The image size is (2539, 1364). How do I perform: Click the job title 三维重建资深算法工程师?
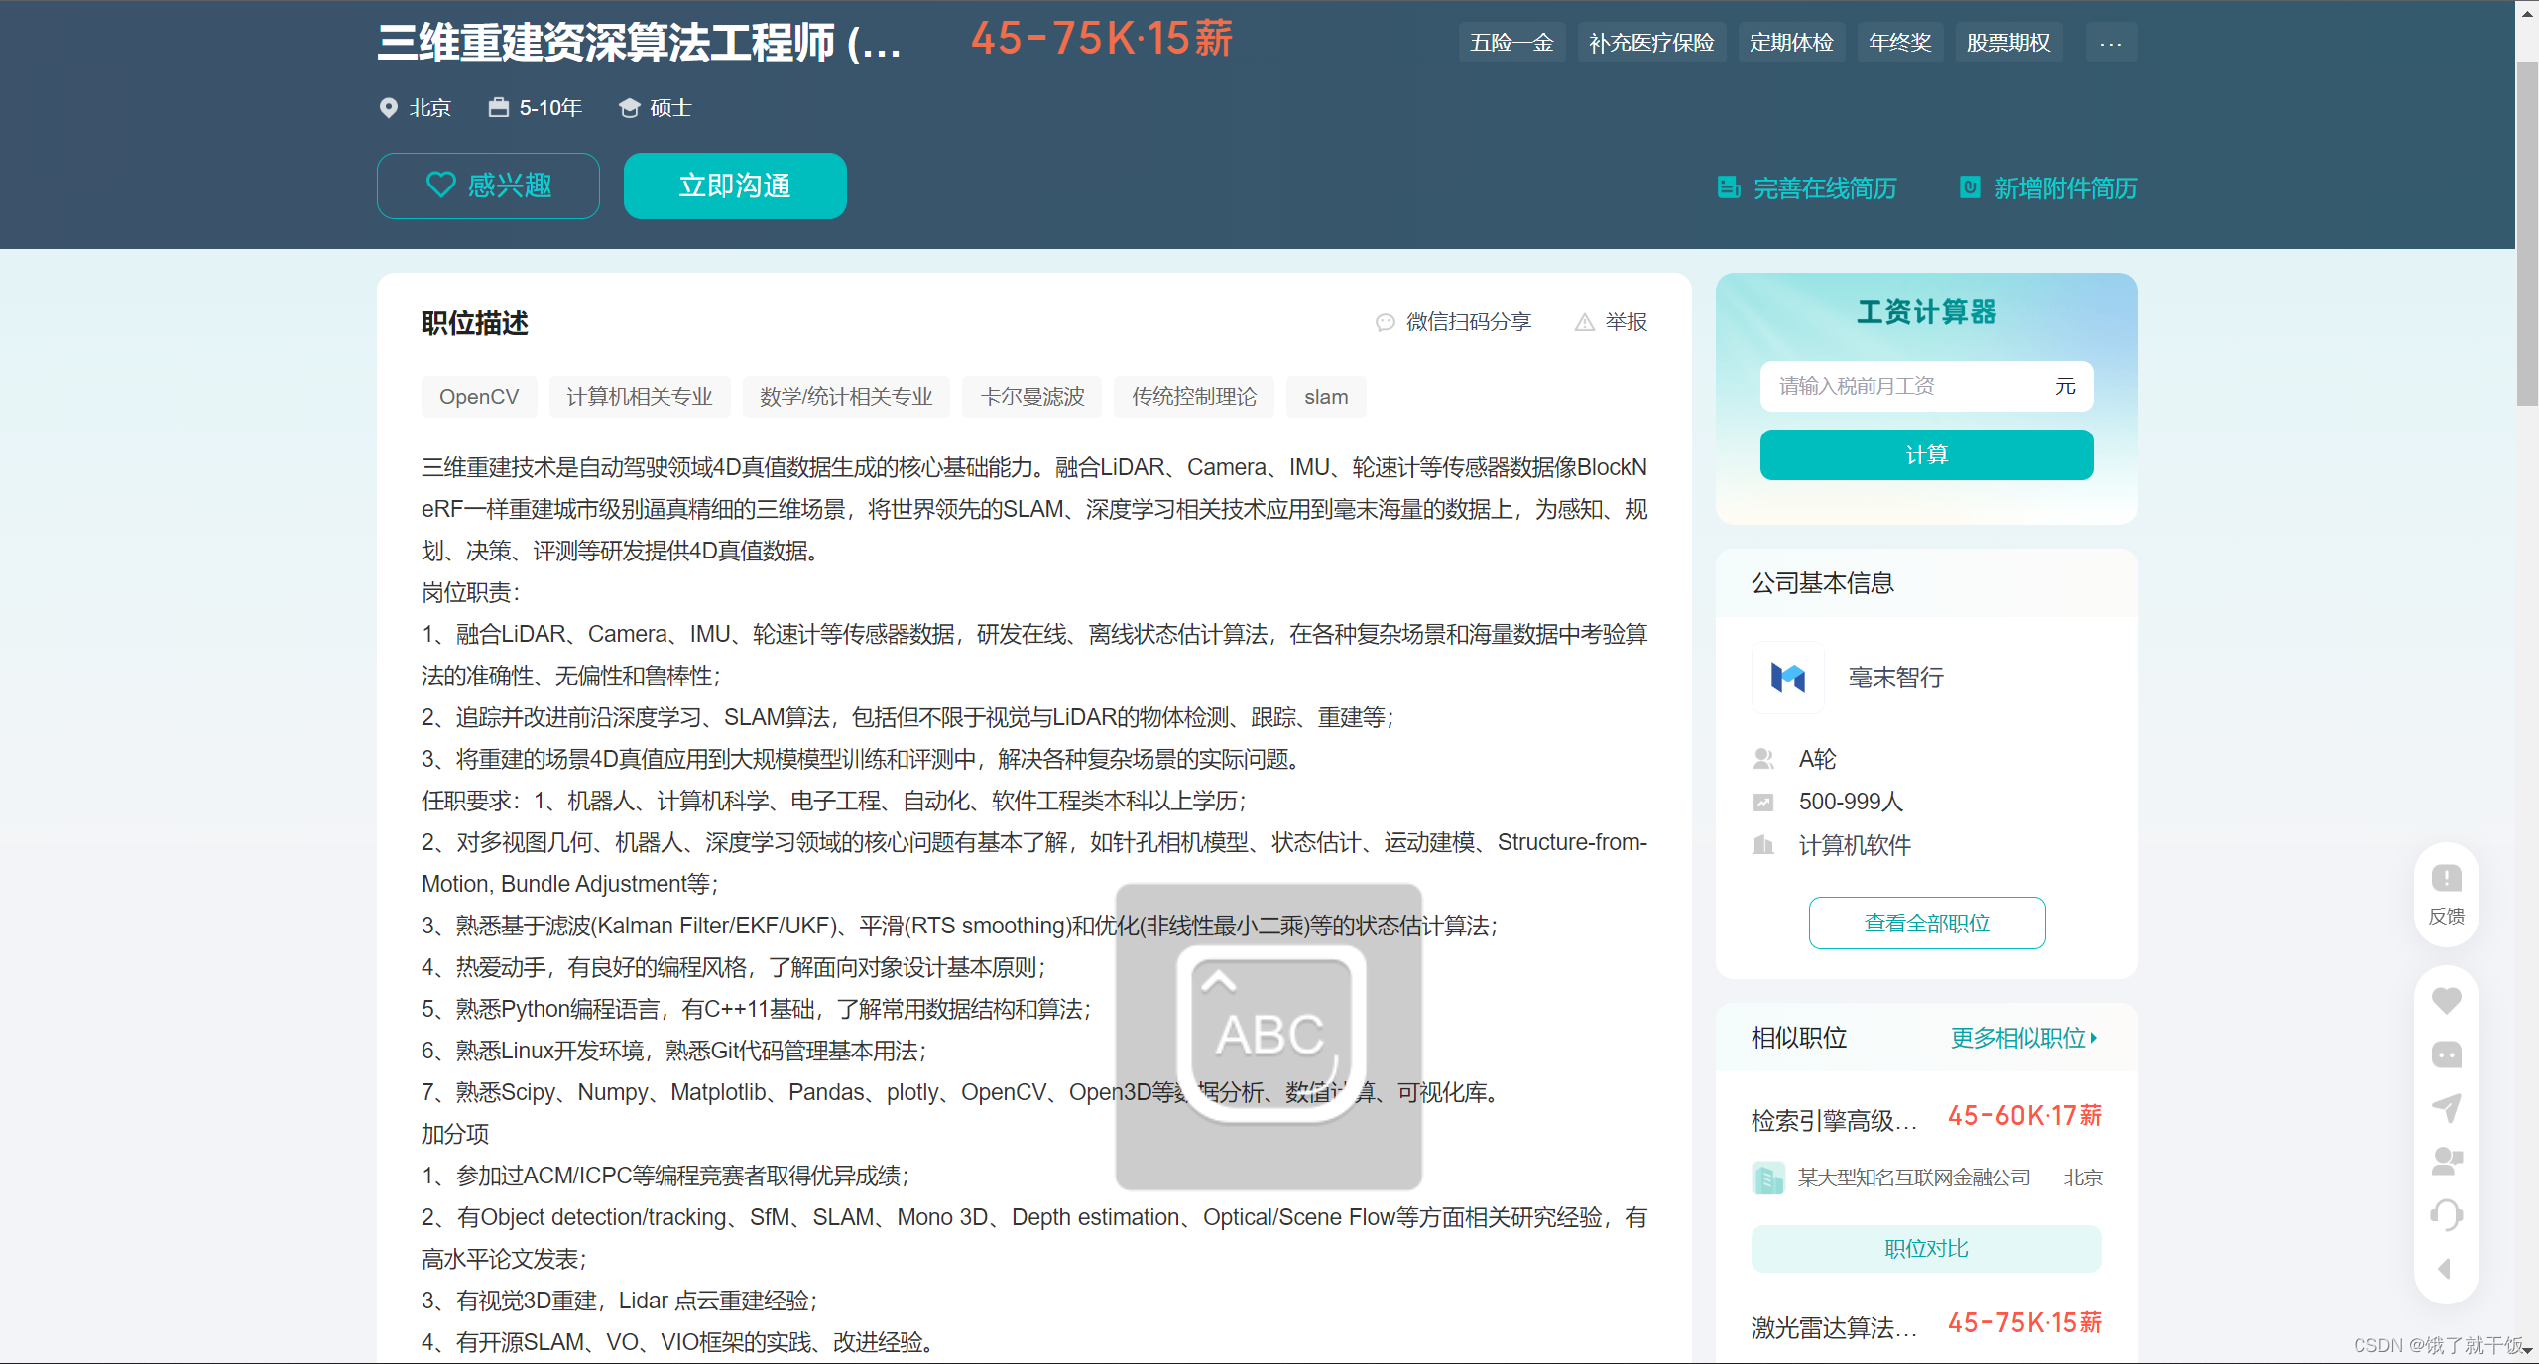click(640, 43)
